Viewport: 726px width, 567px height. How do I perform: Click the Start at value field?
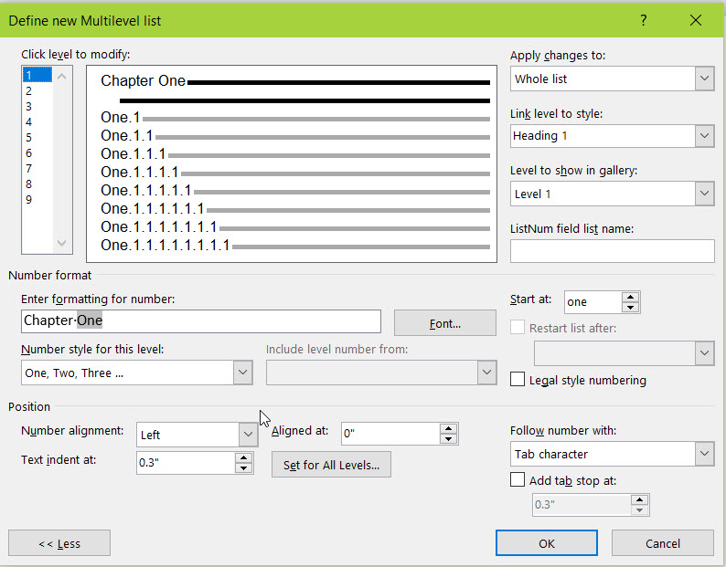point(593,302)
